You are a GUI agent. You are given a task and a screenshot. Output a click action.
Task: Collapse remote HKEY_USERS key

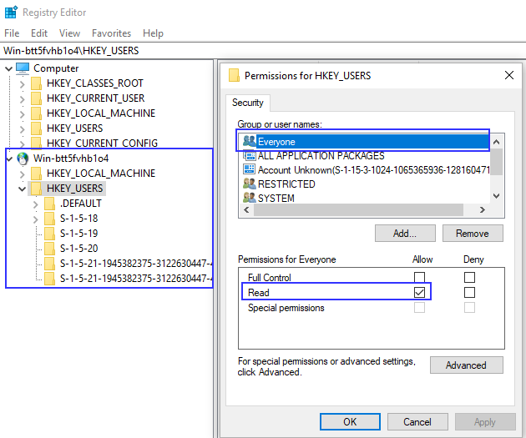point(23,189)
